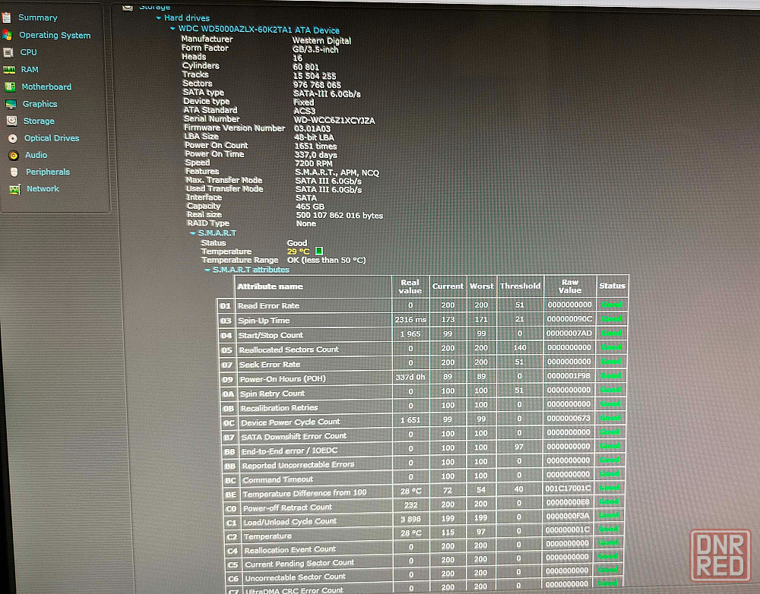
Task: Click the Peripherals mouse icon
Action: (13, 172)
